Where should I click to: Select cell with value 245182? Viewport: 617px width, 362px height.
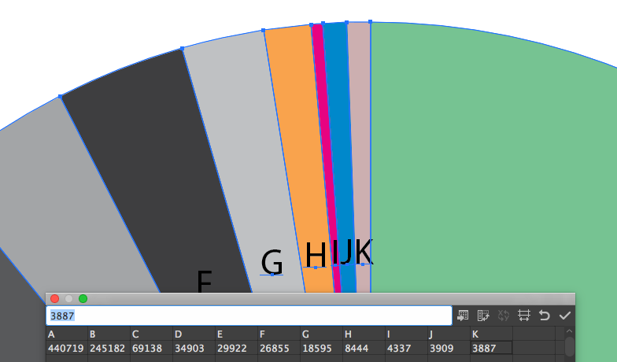[109, 348]
